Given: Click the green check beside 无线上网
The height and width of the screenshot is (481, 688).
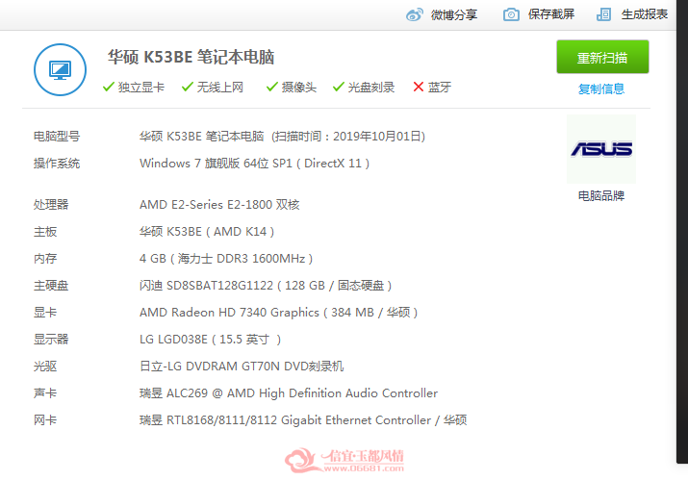Looking at the screenshot, I should coord(188,87).
